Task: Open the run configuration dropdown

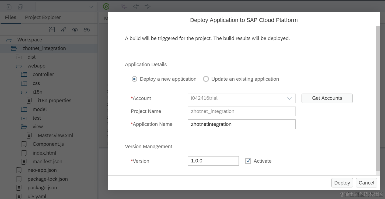Action: tap(66, 7)
